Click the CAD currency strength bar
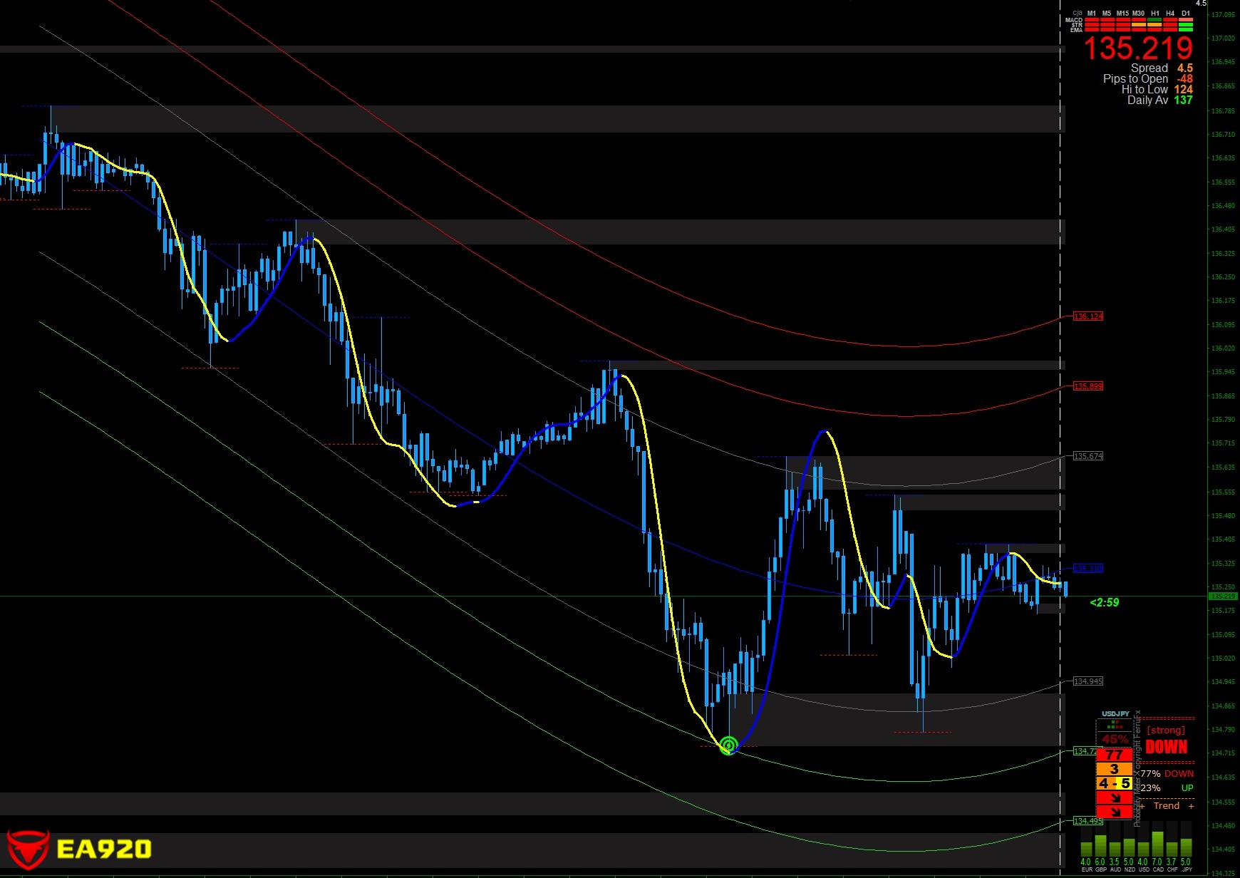 click(1158, 844)
